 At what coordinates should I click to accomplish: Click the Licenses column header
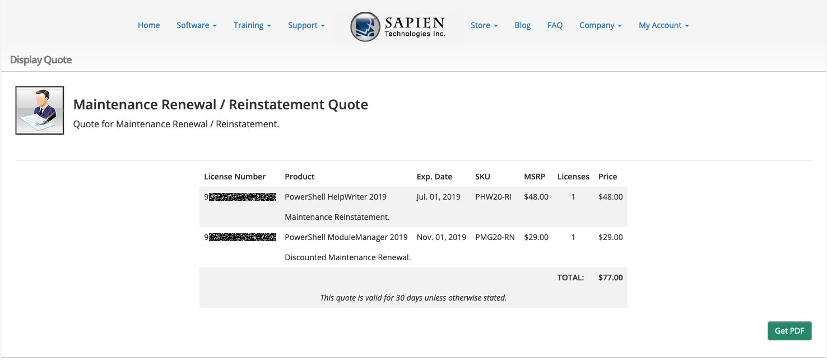coord(573,177)
